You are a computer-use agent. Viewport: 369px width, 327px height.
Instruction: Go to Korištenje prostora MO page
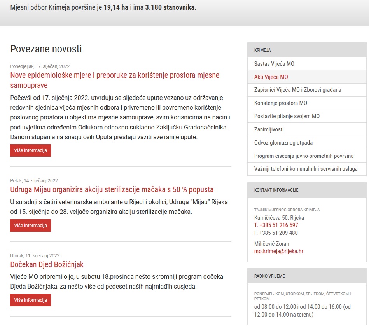point(280,103)
